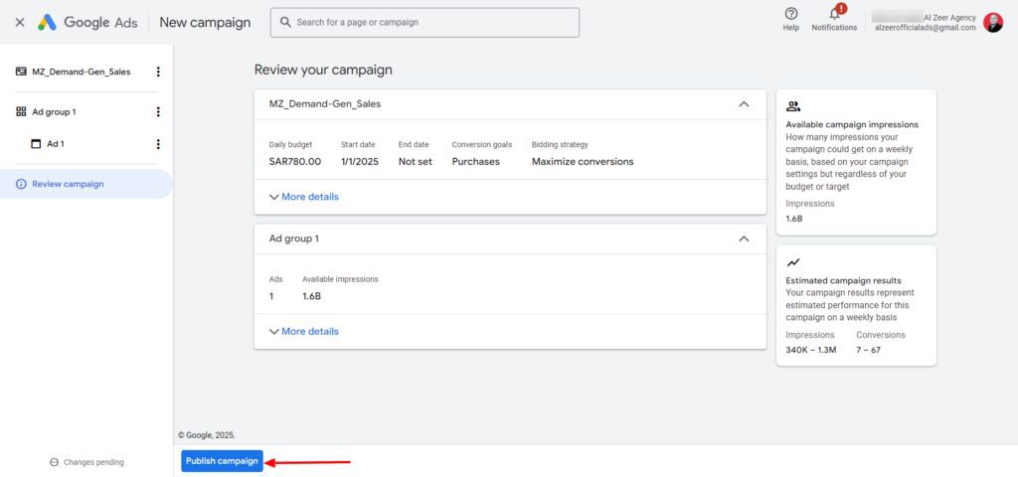
Task: Click the SAR780.00 daily budget value
Action: [x=294, y=162]
